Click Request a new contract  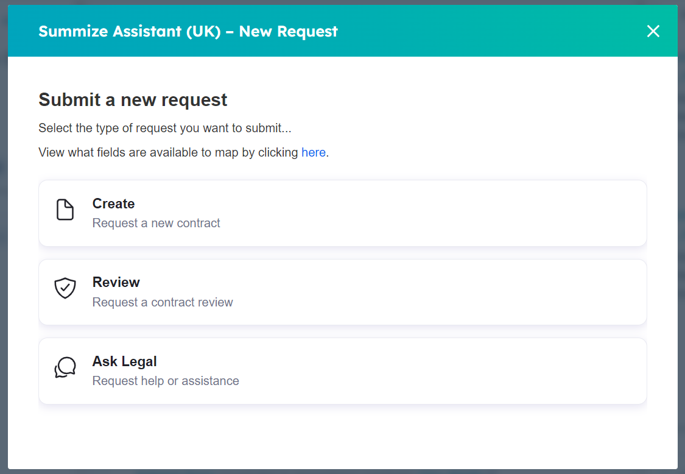(x=156, y=224)
